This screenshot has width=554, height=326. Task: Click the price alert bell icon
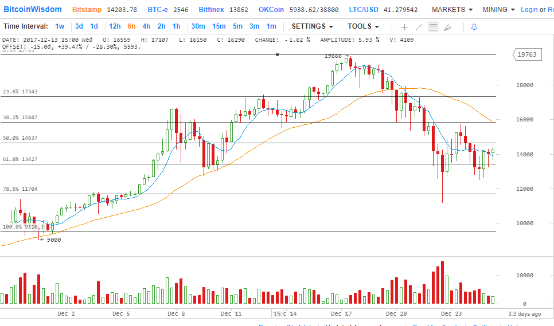coord(474,27)
